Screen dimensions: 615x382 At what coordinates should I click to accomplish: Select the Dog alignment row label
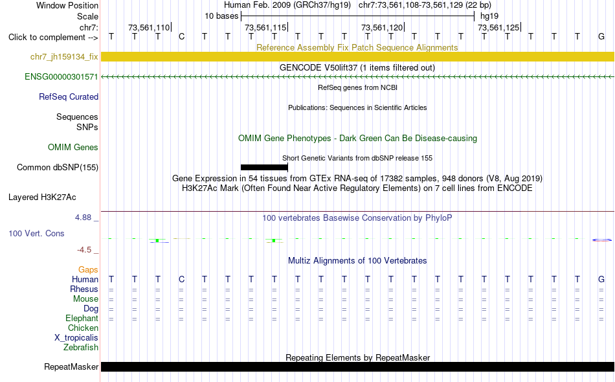click(91, 309)
